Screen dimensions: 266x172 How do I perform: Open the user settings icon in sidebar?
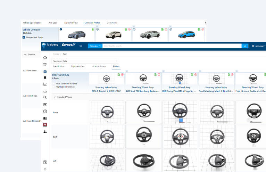tap(45, 132)
